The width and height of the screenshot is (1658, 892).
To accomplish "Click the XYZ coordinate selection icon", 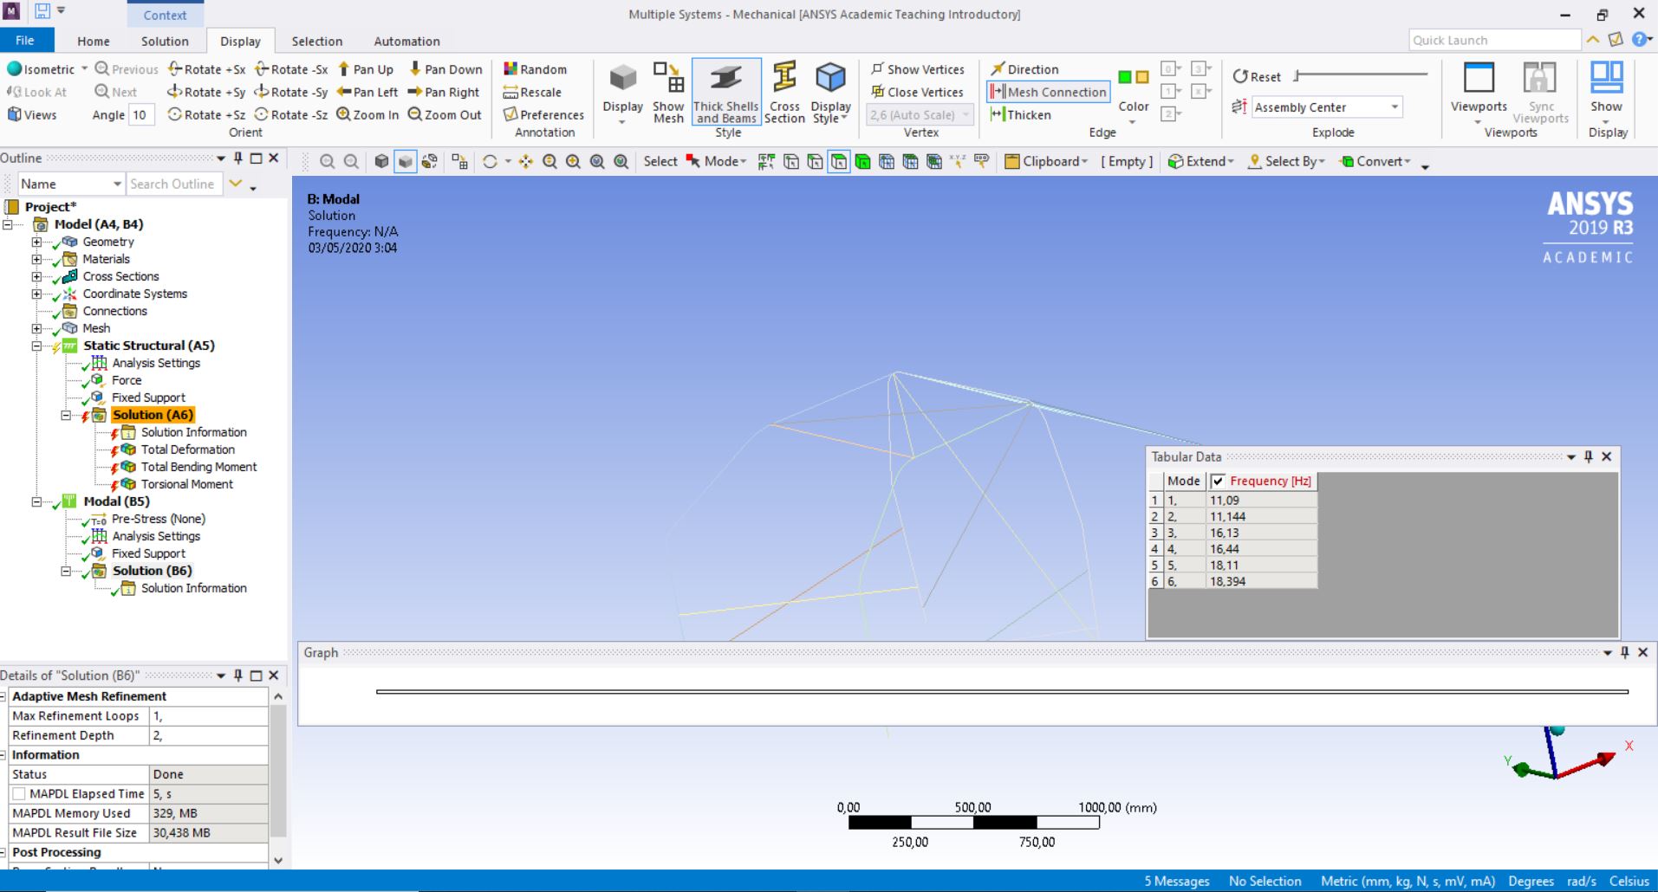I will coord(958,161).
